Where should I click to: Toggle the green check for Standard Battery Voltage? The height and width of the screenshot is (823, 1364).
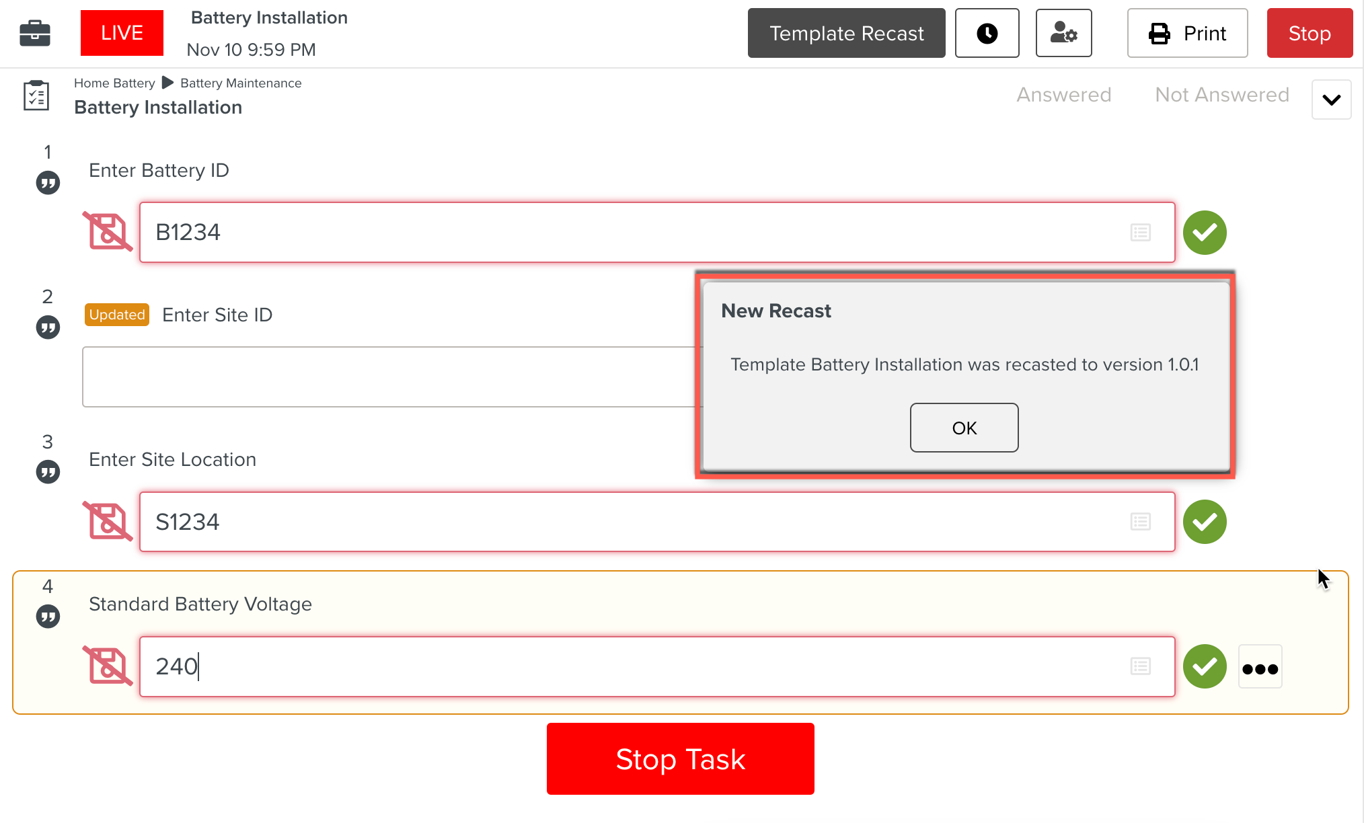click(x=1205, y=666)
